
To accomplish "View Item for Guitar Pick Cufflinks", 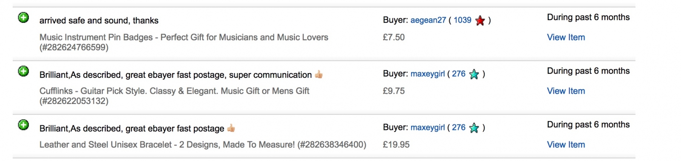I will tap(566, 91).
